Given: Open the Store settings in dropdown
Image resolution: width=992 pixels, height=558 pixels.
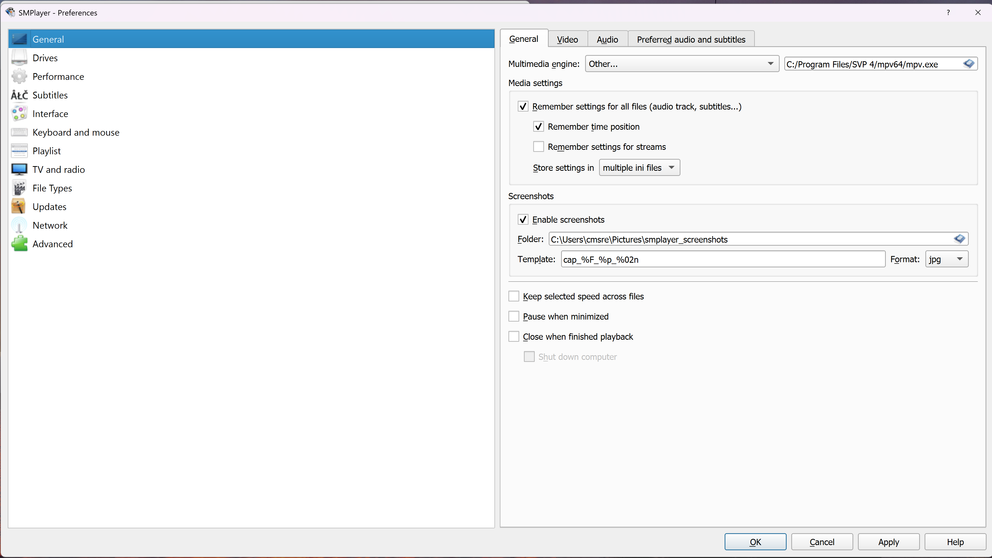Looking at the screenshot, I should [x=640, y=168].
